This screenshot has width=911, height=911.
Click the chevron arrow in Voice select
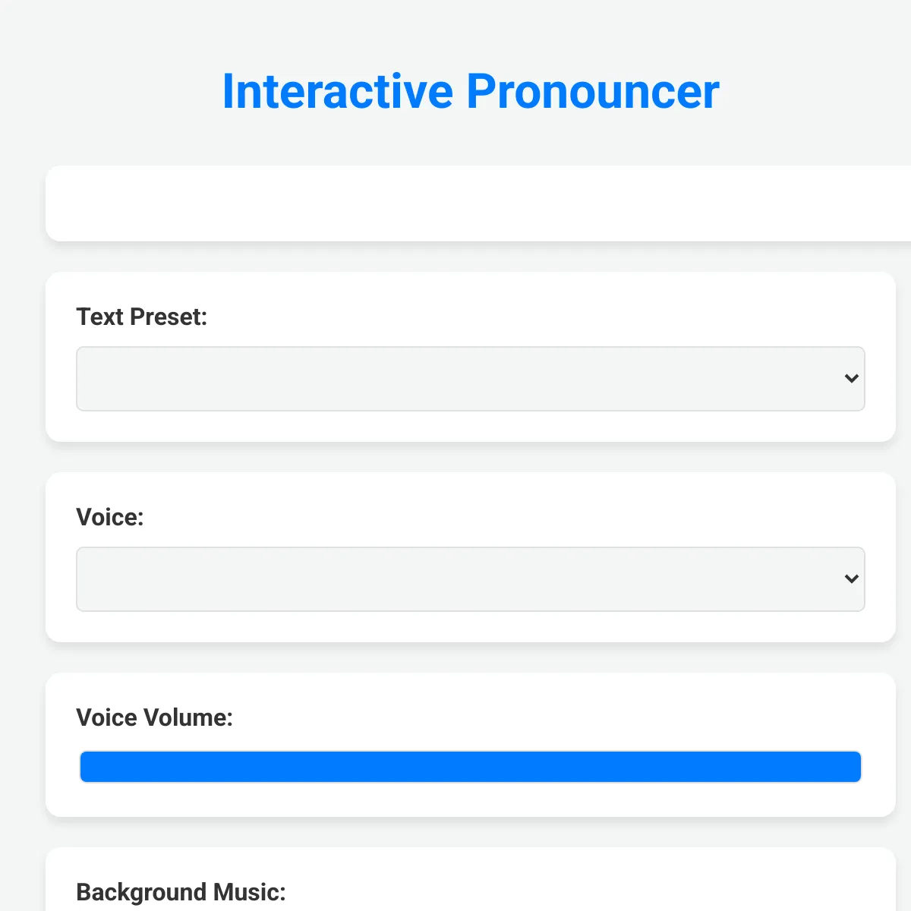[852, 578]
